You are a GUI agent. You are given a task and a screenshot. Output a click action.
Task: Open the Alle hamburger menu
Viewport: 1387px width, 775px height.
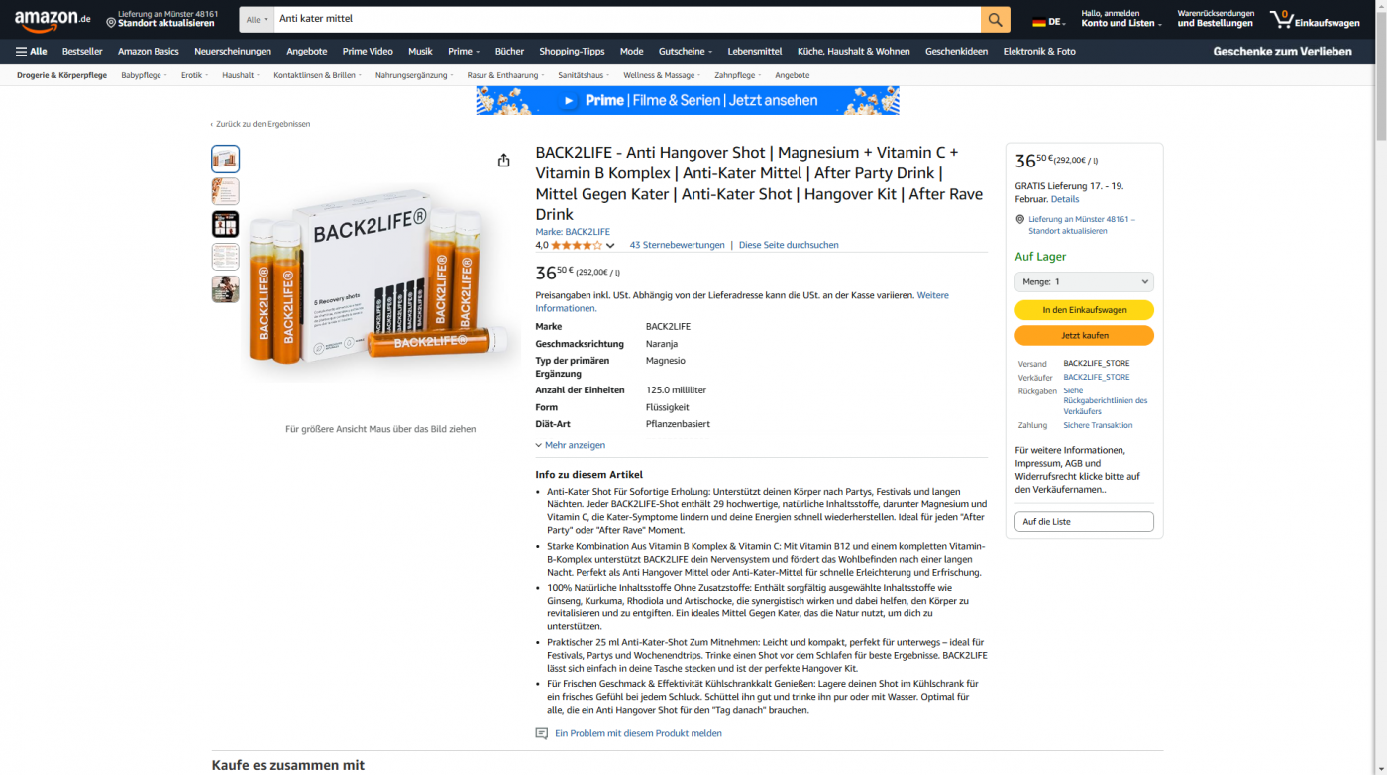(31, 51)
